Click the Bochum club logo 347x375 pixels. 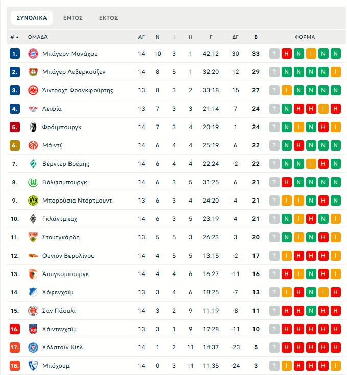(33, 366)
